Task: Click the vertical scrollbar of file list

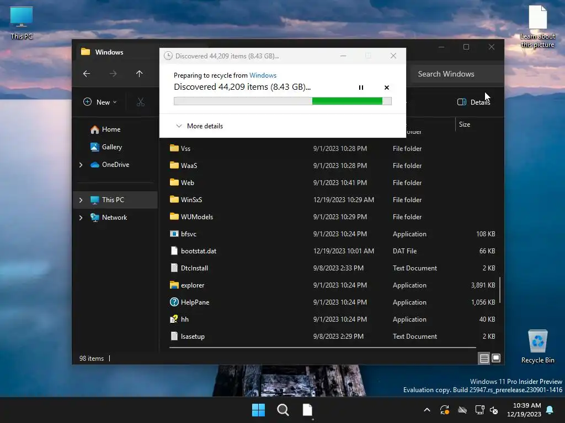Action: point(500,291)
